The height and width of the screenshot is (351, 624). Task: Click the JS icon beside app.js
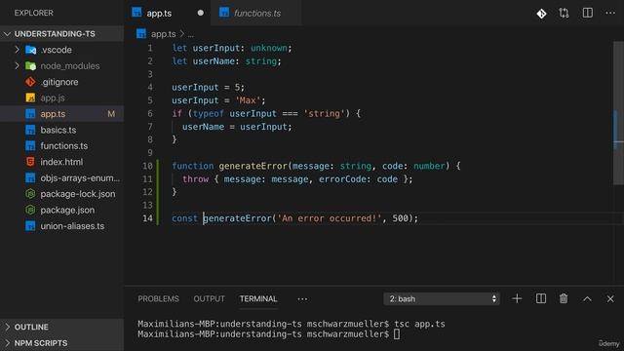tap(30, 97)
